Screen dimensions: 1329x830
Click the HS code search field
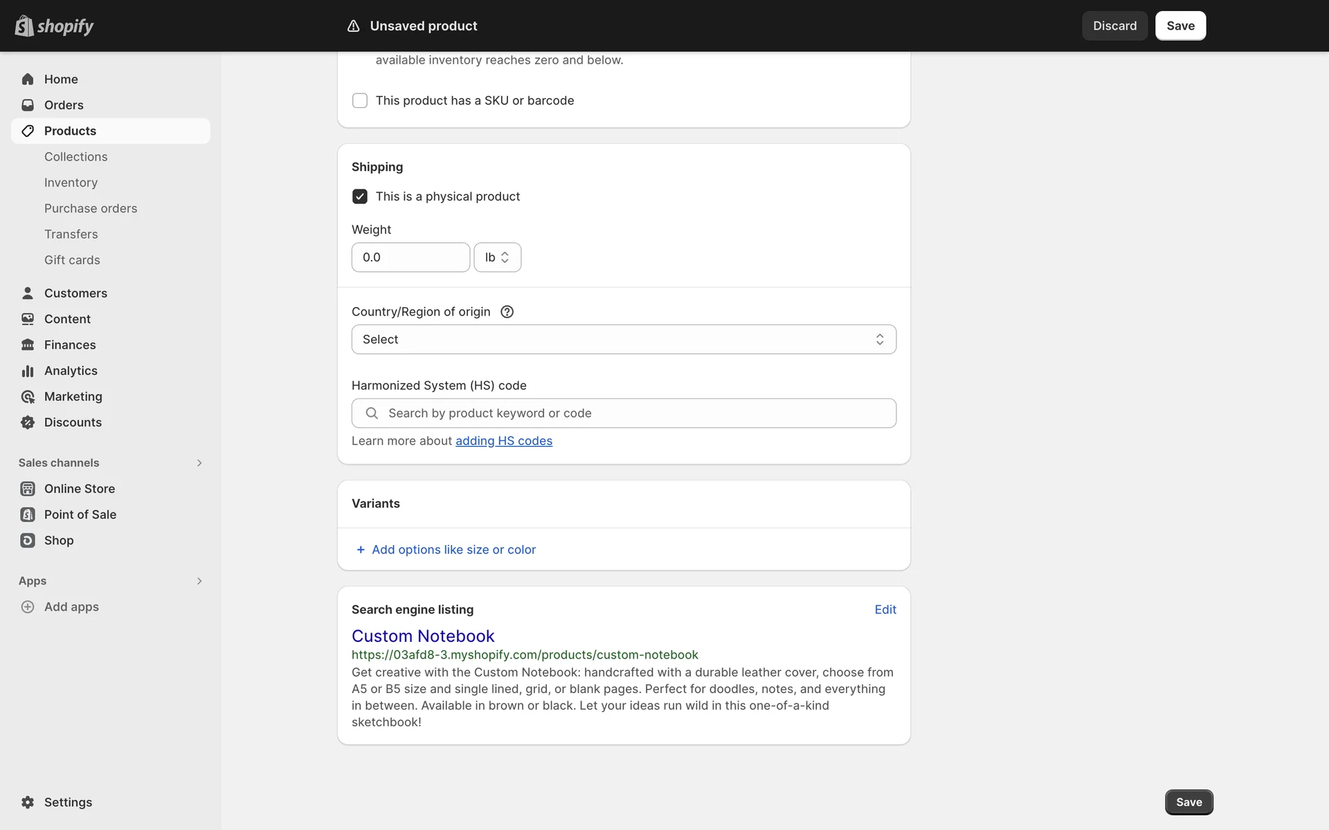pos(623,414)
